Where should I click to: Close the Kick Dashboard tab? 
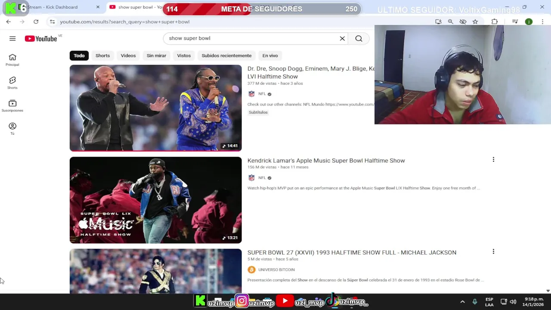coord(98,7)
